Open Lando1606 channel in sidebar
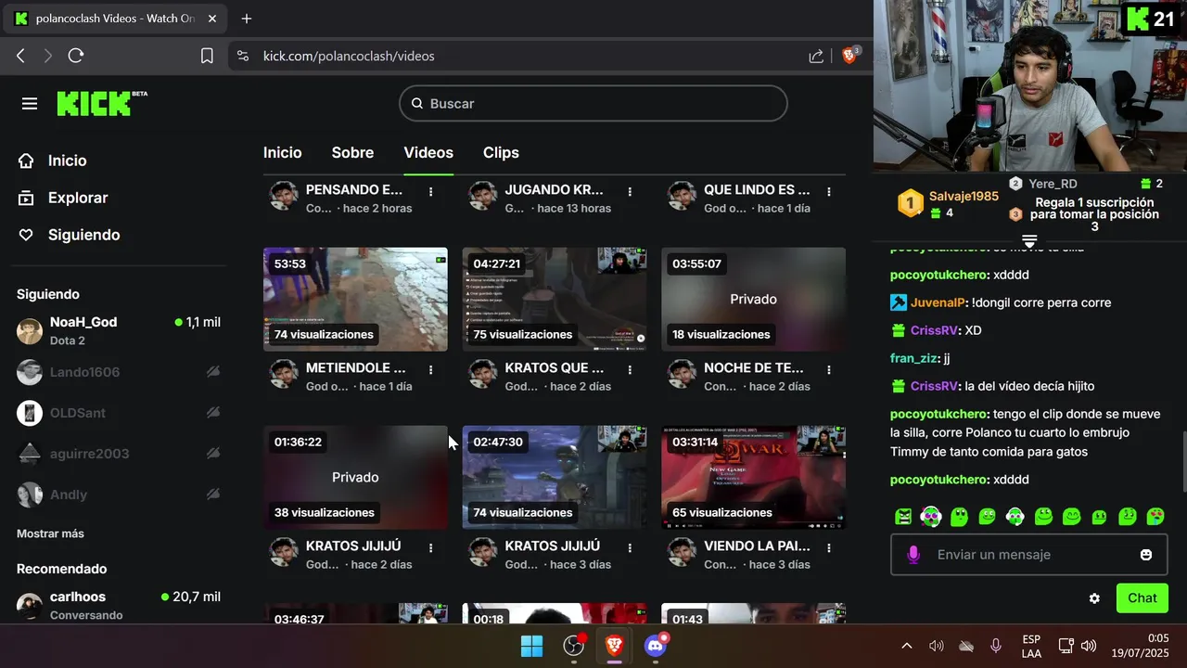The height and width of the screenshot is (668, 1187). (x=119, y=372)
